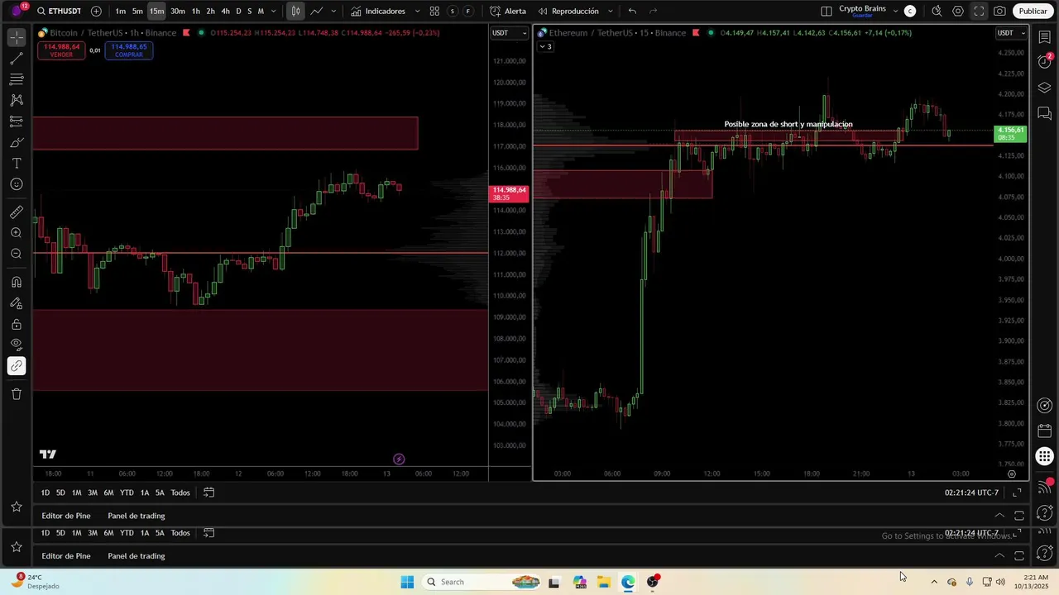Click the trash icon to remove drawings
Image resolution: width=1059 pixels, height=595 pixels.
(17, 394)
